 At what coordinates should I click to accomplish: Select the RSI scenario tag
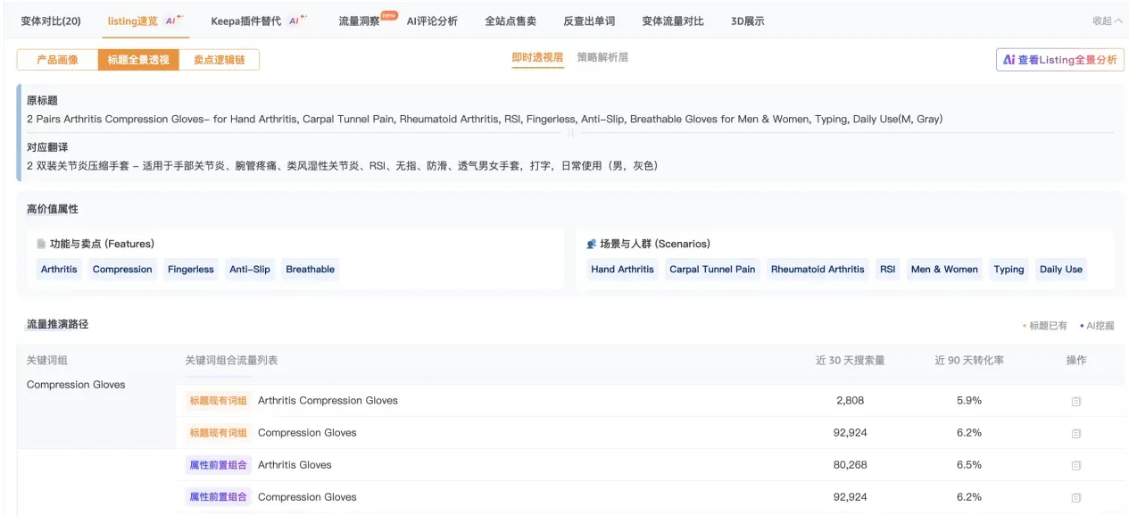887,270
